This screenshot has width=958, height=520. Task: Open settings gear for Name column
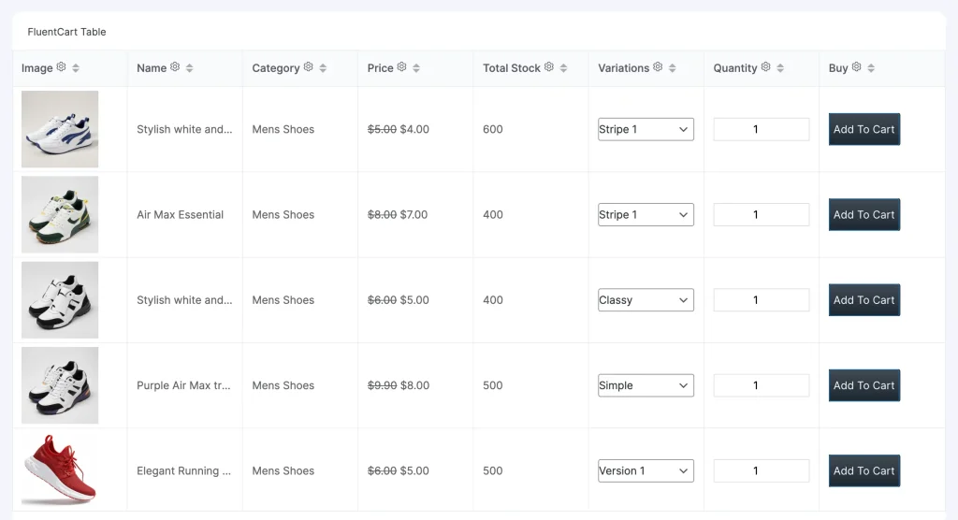175,67
